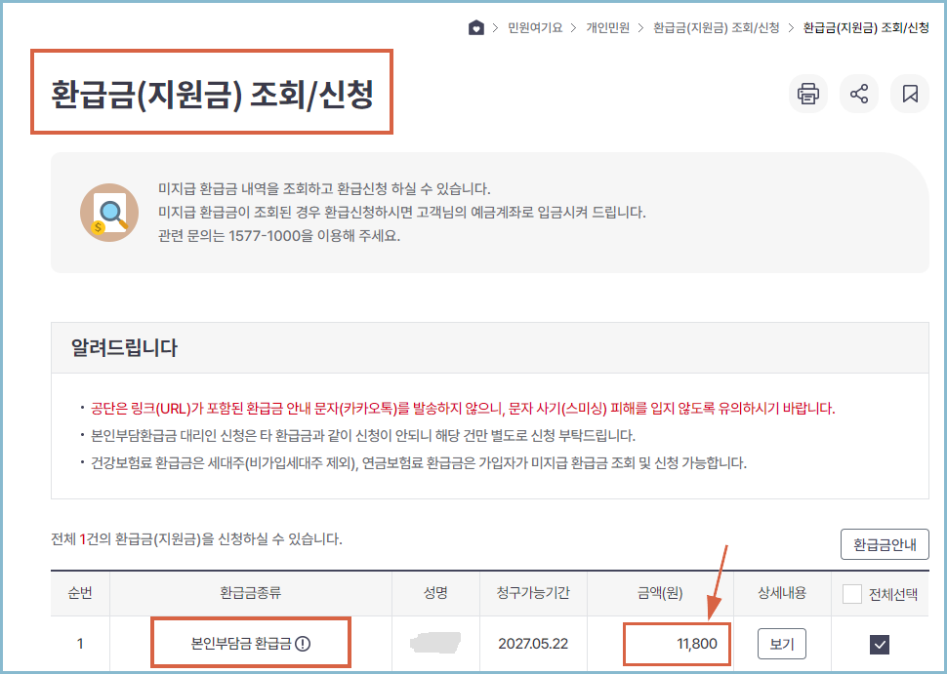Viewport: 947px width, 674px height.
Task: Select 개인민원 from the breadcrumb
Action: [x=610, y=27]
